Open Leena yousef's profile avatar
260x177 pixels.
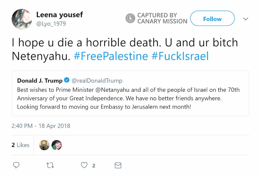(x=21, y=19)
